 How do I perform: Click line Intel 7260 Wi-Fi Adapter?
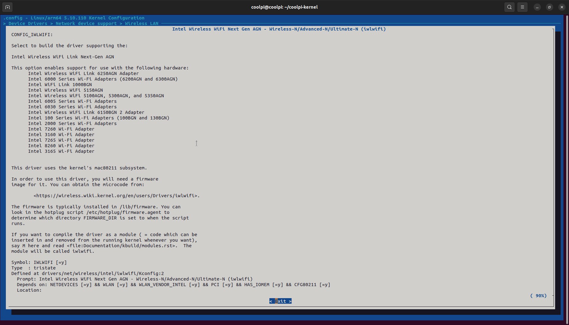pyautogui.click(x=61, y=129)
